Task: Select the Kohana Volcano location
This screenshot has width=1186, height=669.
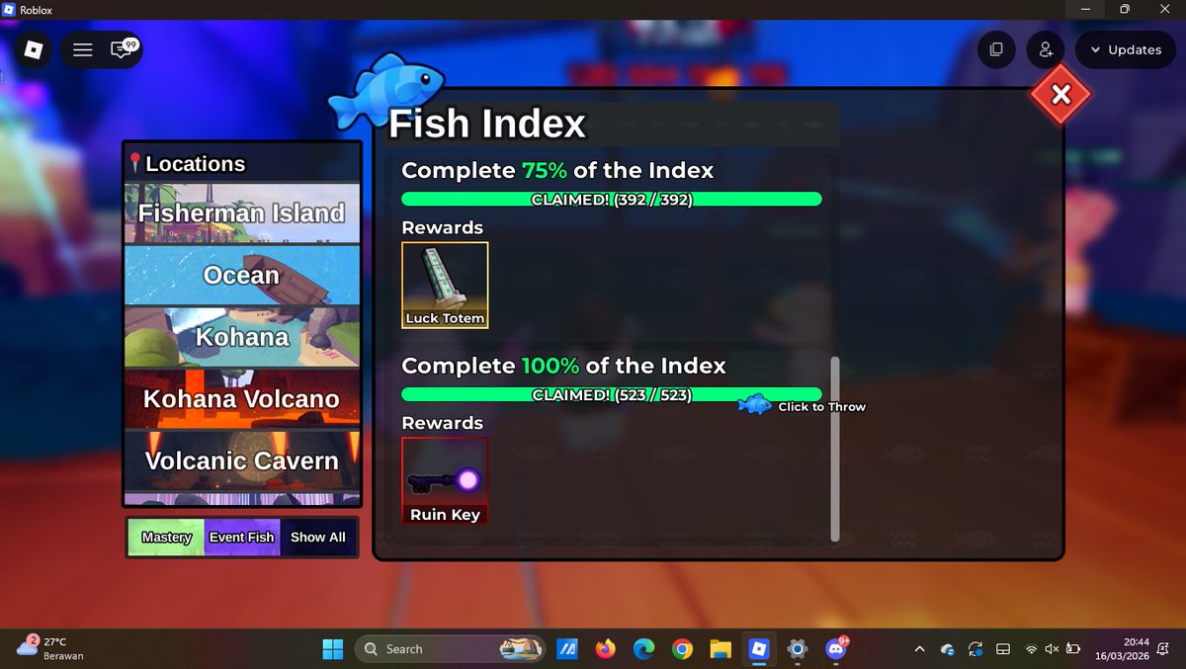Action: [242, 399]
